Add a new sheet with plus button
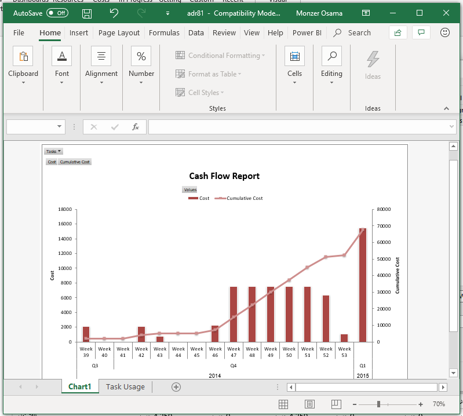The image size is (463, 416). pyautogui.click(x=176, y=387)
